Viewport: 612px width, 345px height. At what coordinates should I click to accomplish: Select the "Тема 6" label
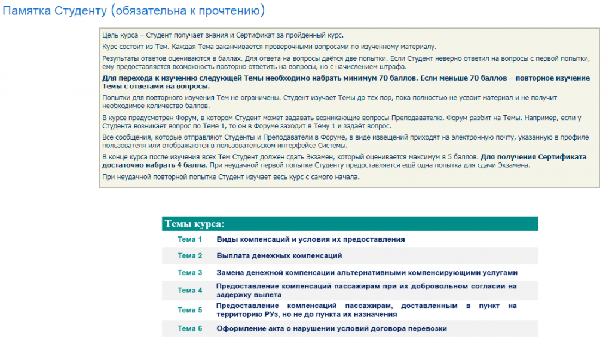pyautogui.click(x=190, y=329)
